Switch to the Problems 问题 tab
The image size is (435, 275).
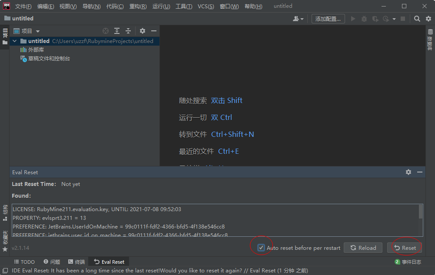pos(52,262)
